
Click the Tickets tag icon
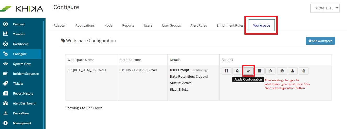5,84
